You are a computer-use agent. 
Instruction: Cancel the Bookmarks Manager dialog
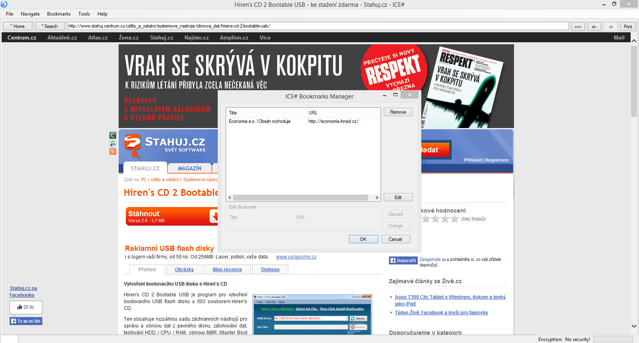(x=395, y=239)
